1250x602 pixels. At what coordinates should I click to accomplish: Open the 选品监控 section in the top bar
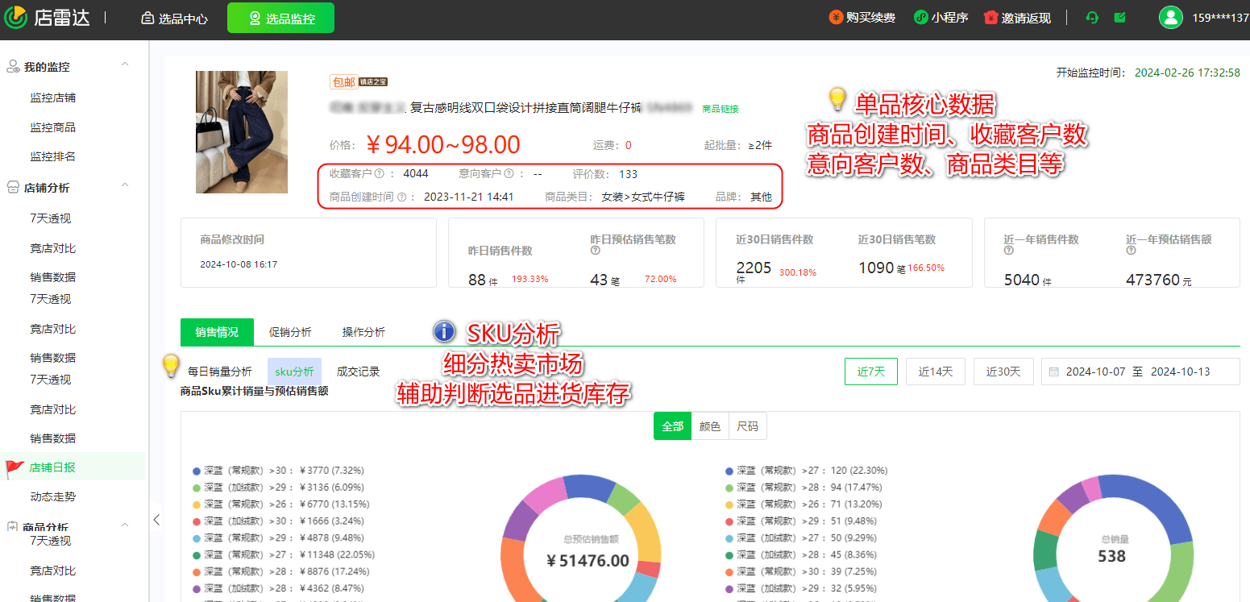[x=280, y=18]
